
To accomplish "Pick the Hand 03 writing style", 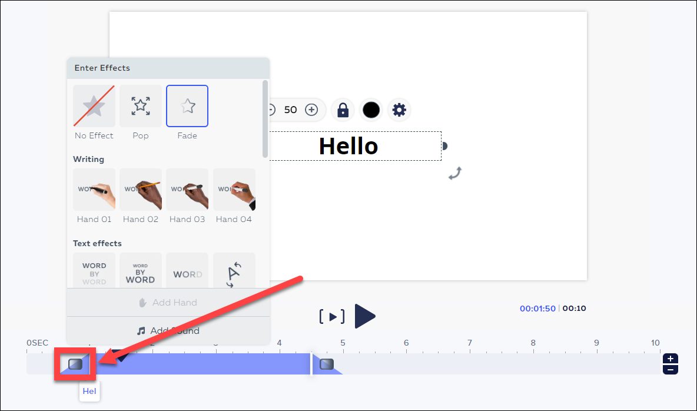I will 187,190.
